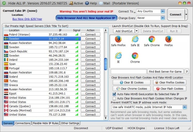Click the Turkey flag icon

coord(6,81)
